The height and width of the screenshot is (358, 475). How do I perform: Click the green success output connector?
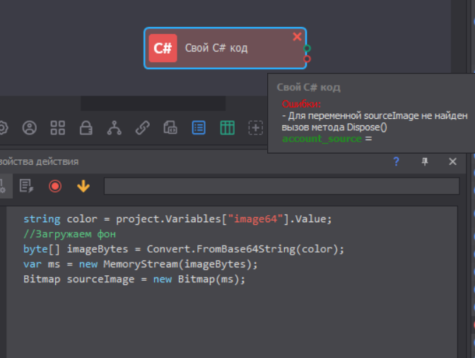coord(307,48)
